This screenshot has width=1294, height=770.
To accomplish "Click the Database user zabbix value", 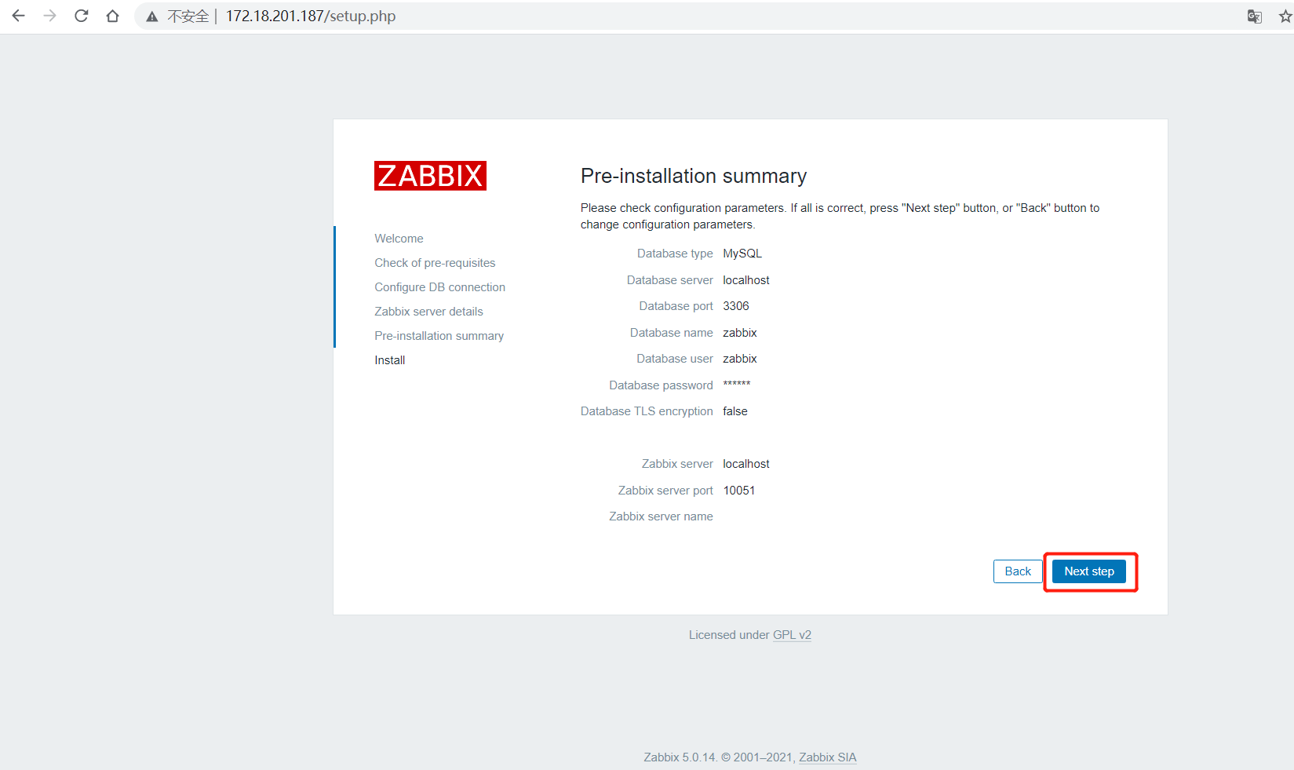I will click(x=740, y=359).
